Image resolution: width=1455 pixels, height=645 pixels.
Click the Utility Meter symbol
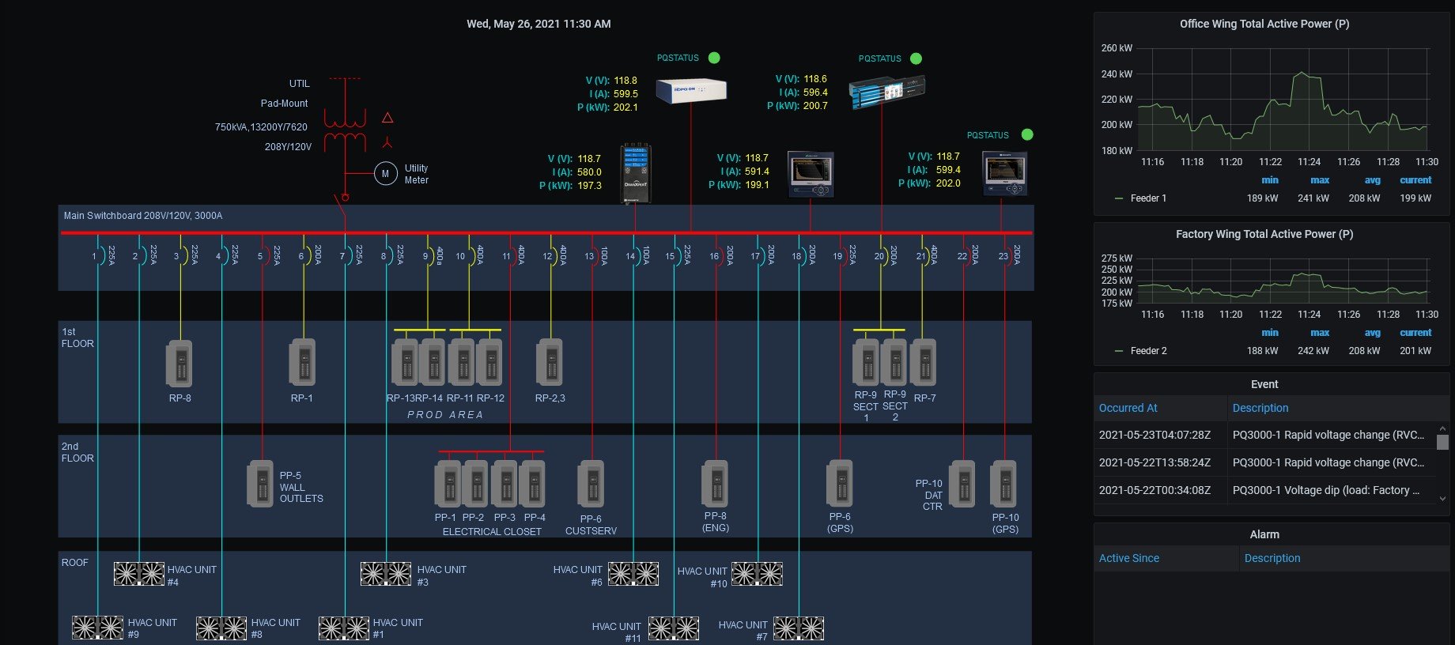[x=385, y=174]
